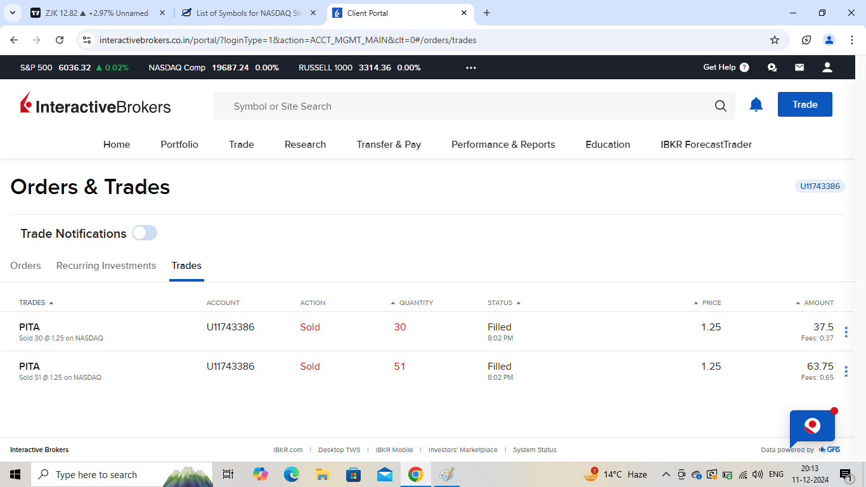Open the Windows Start menu
This screenshot has width=866, height=487.
15,474
